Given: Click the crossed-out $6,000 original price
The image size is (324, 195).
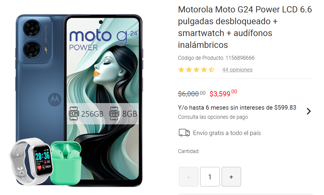Looking at the screenshot, I should coord(192,94).
